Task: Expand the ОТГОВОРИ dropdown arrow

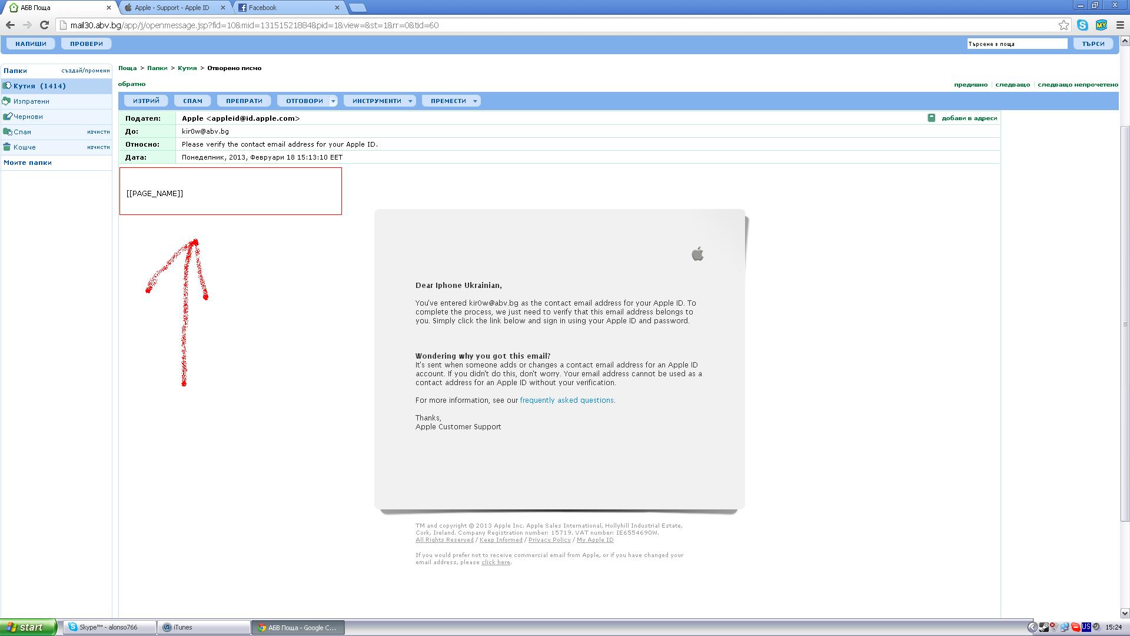Action: (x=333, y=101)
